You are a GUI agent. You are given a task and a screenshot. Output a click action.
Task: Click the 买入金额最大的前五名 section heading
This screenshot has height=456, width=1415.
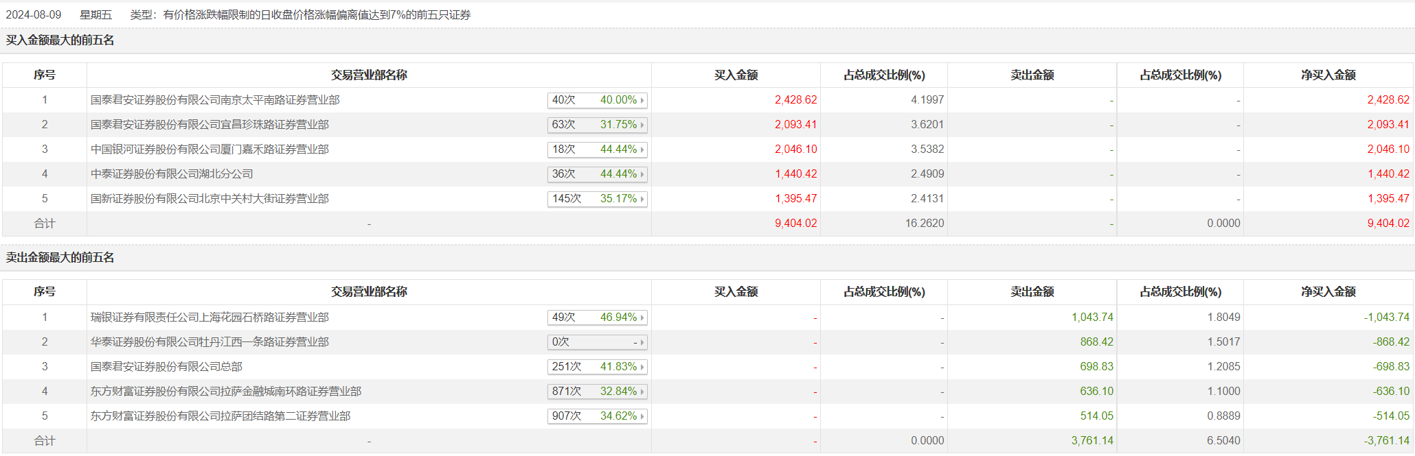tap(60, 40)
